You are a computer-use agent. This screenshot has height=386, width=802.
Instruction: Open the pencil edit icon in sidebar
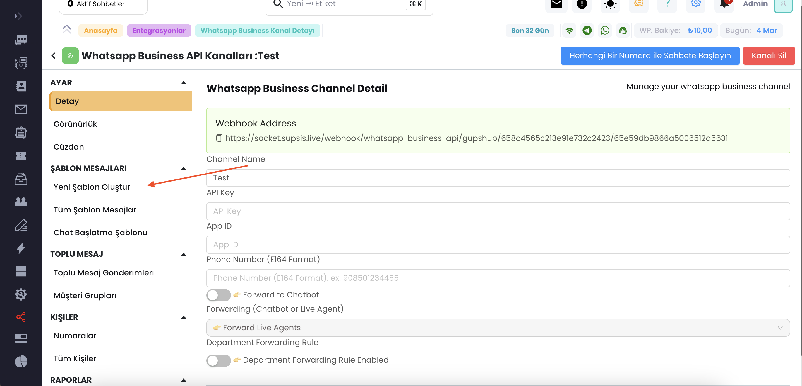[x=21, y=225]
